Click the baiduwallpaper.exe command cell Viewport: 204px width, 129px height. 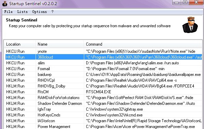[143, 75]
